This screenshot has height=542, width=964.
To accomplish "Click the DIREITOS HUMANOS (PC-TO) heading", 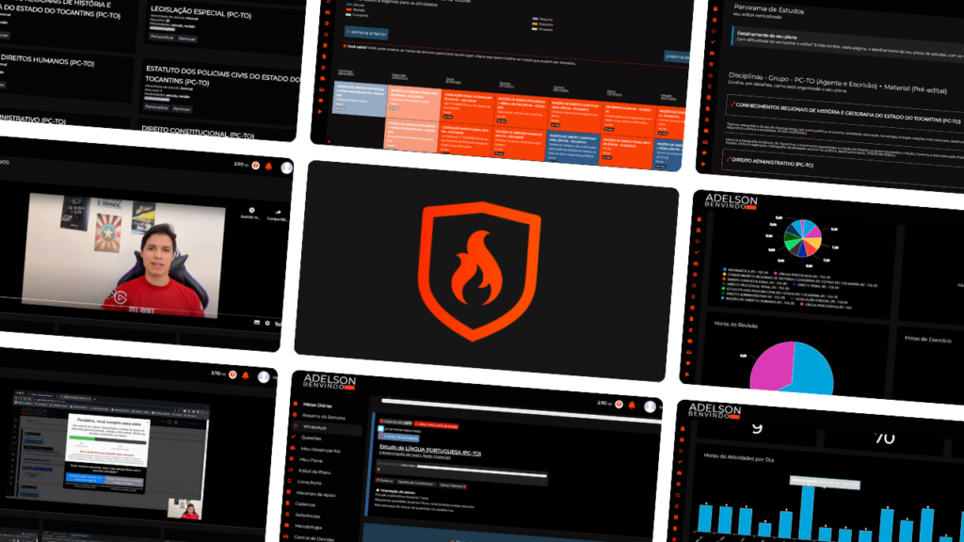I will [x=47, y=60].
